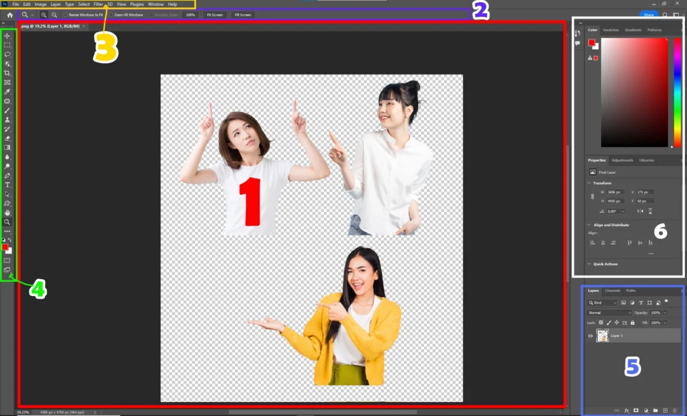Open the Fill slider dropdown arrow
This screenshot has height=416, width=687.
pyautogui.click(x=665, y=323)
